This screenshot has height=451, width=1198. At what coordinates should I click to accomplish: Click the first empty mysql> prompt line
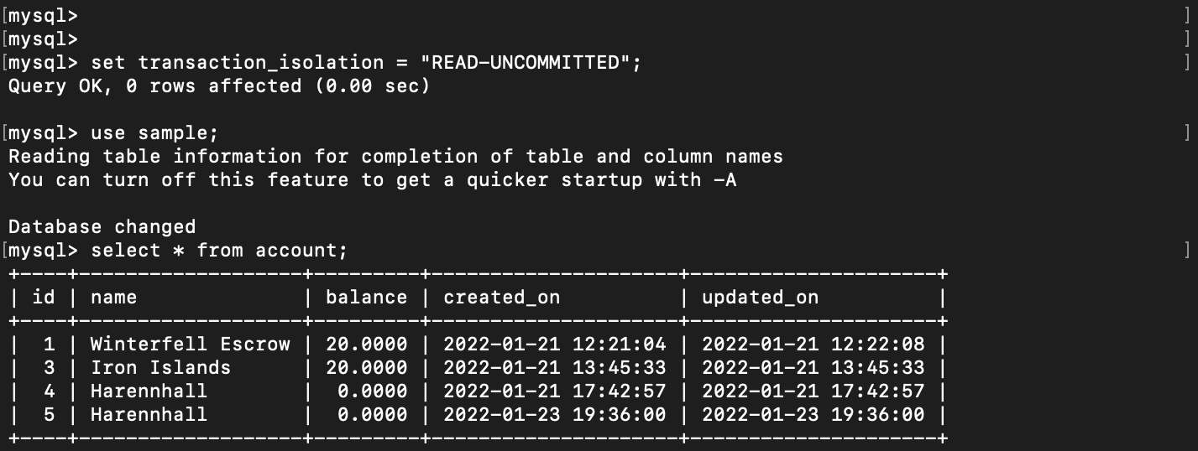click(43, 15)
